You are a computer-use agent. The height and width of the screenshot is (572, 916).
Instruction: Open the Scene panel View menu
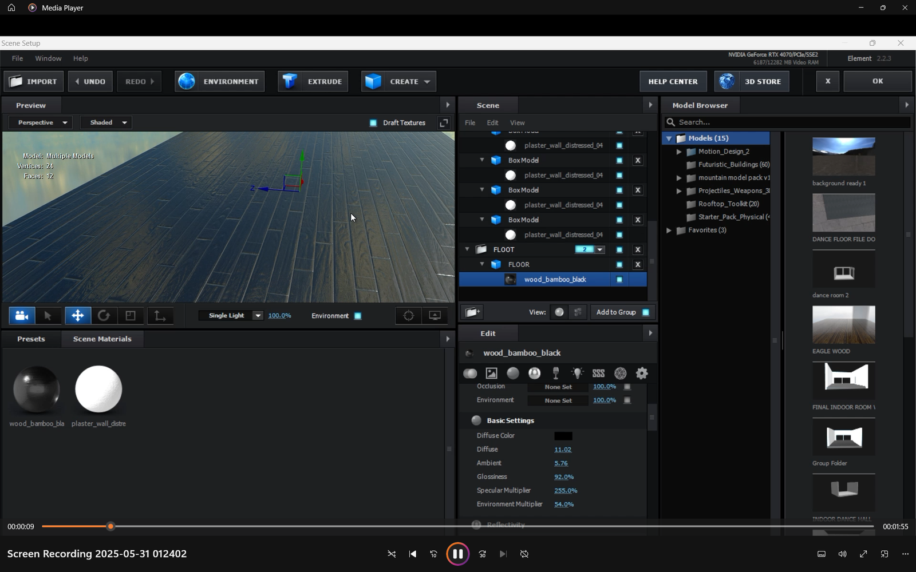[x=517, y=123]
